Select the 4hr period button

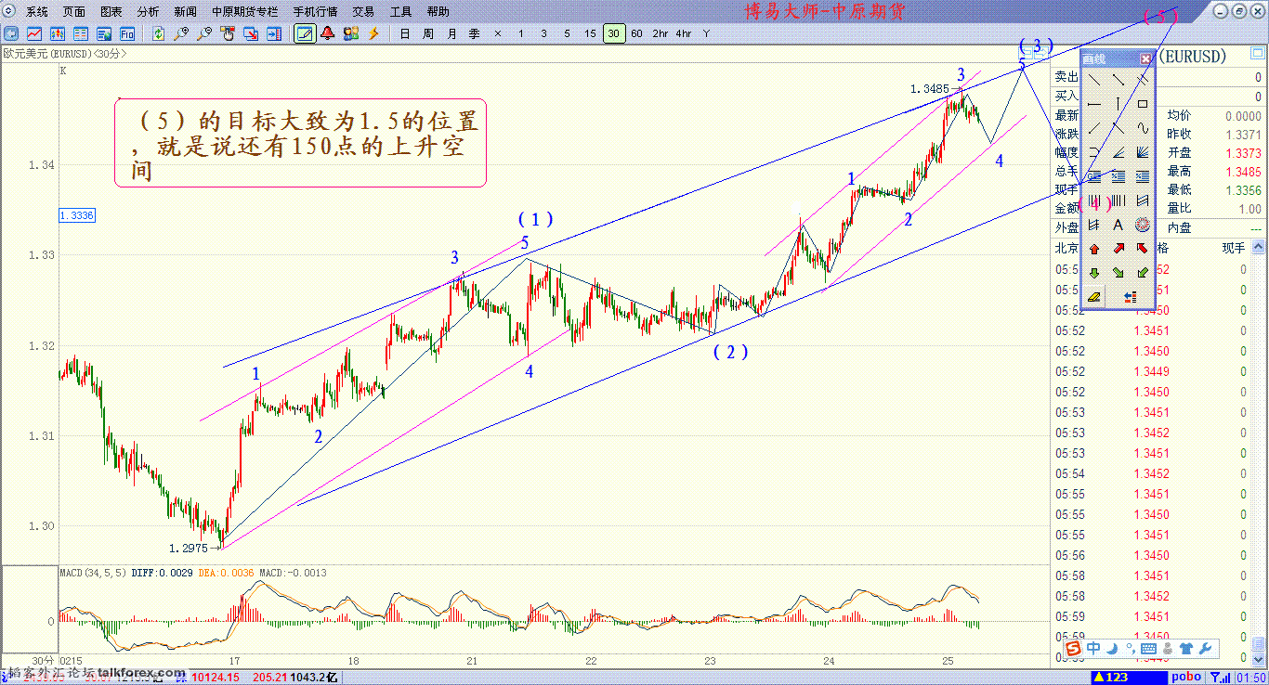point(684,33)
